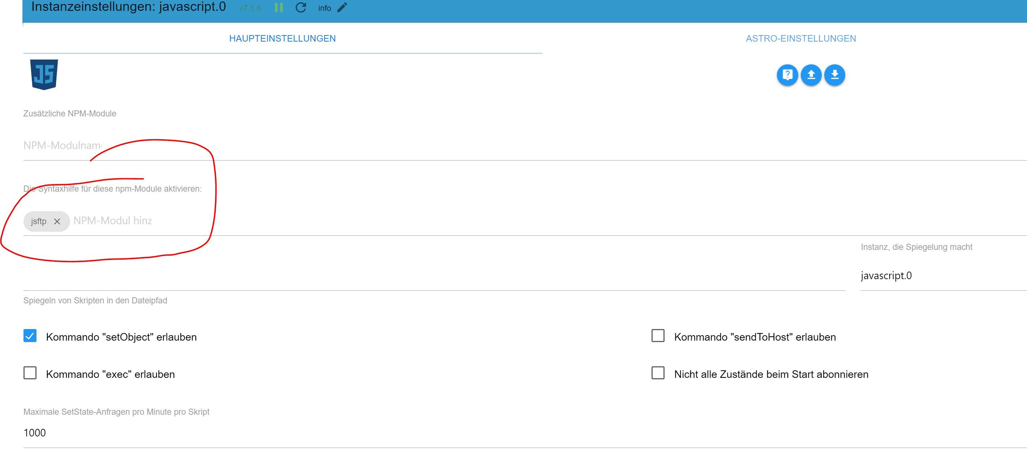Click the upload configuration arrow button
1027x465 pixels.
point(811,75)
